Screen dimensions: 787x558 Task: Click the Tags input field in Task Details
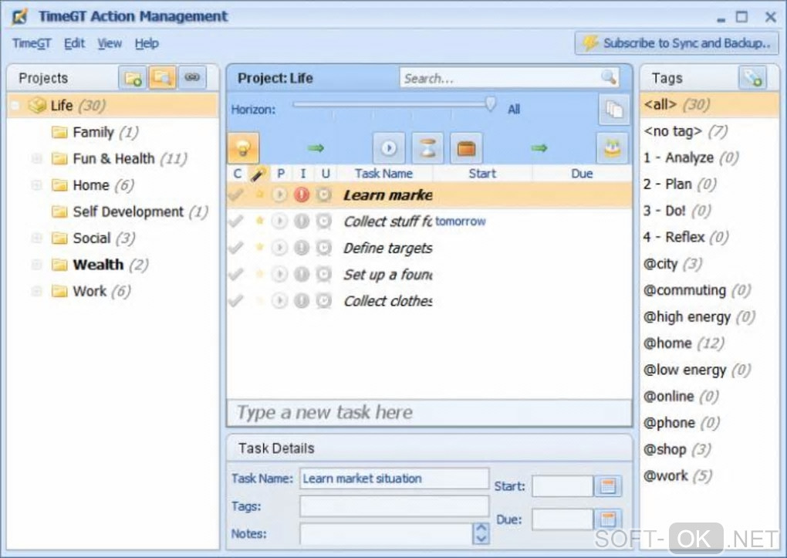(394, 506)
